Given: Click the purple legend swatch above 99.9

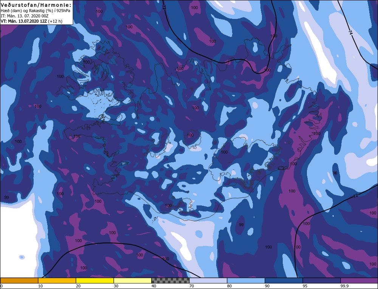Looking at the screenshot, I should click(x=359, y=280).
